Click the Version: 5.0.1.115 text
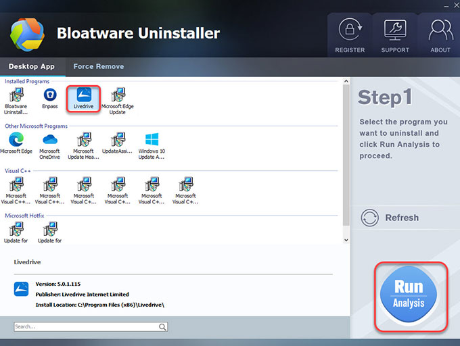Screen dimensions: 460x346 [x=58, y=284]
